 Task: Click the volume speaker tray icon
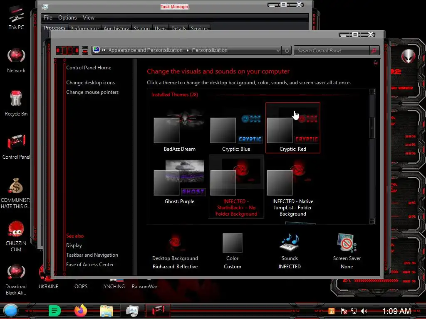(x=364, y=311)
